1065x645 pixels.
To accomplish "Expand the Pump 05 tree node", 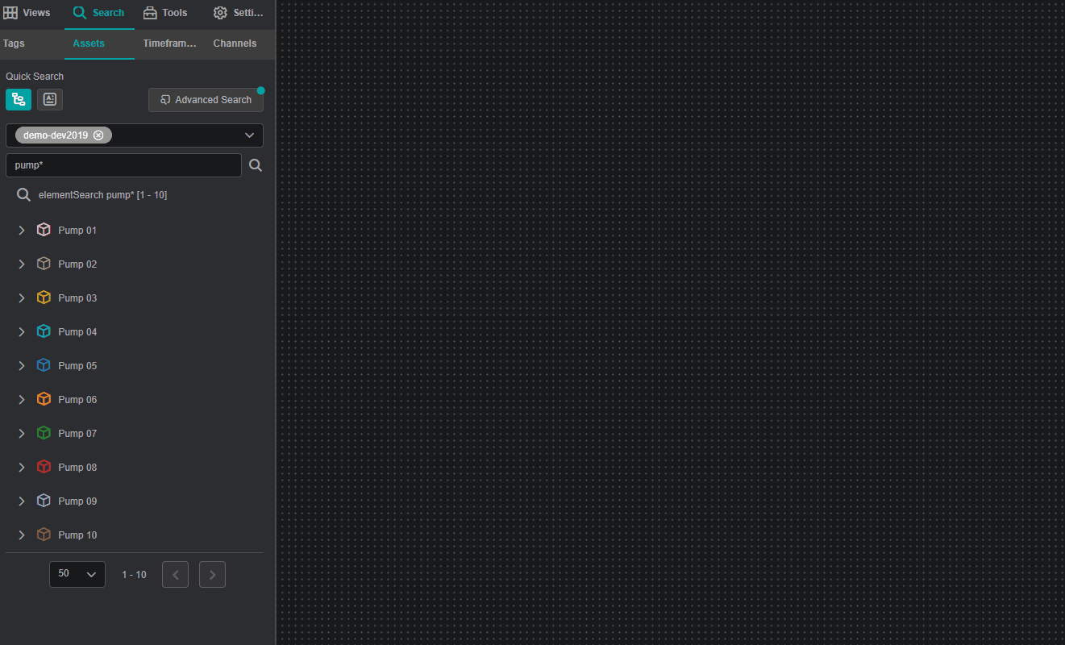I will tap(22, 366).
